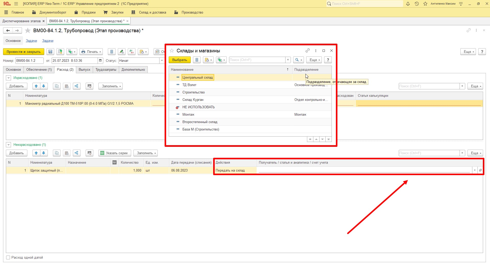Viewport: 490px width, 265px height.
Task: Sort by Наименование column header
Action: (230, 69)
